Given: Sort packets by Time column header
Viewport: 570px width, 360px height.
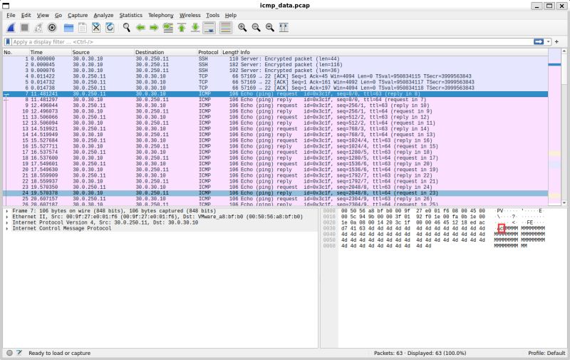Looking at the screenshot, I should pyautogui.click(x=51, y=52).
